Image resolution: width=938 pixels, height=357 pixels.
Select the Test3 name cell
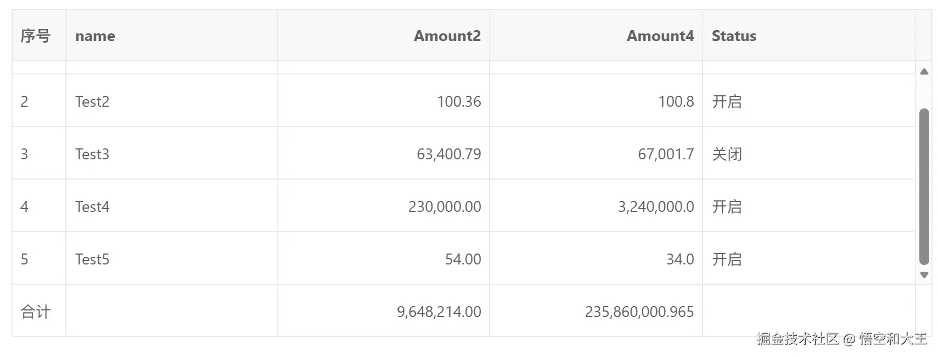tap(92, 154)
